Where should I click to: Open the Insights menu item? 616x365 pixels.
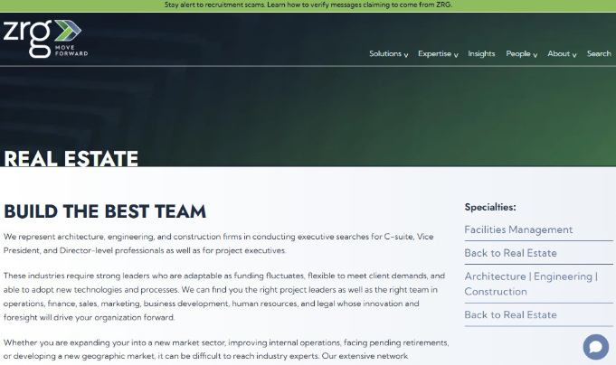point(481,54)
